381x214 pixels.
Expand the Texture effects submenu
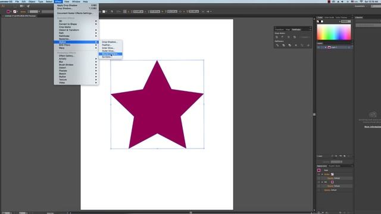pyautogui.click(x=76, y=80)
